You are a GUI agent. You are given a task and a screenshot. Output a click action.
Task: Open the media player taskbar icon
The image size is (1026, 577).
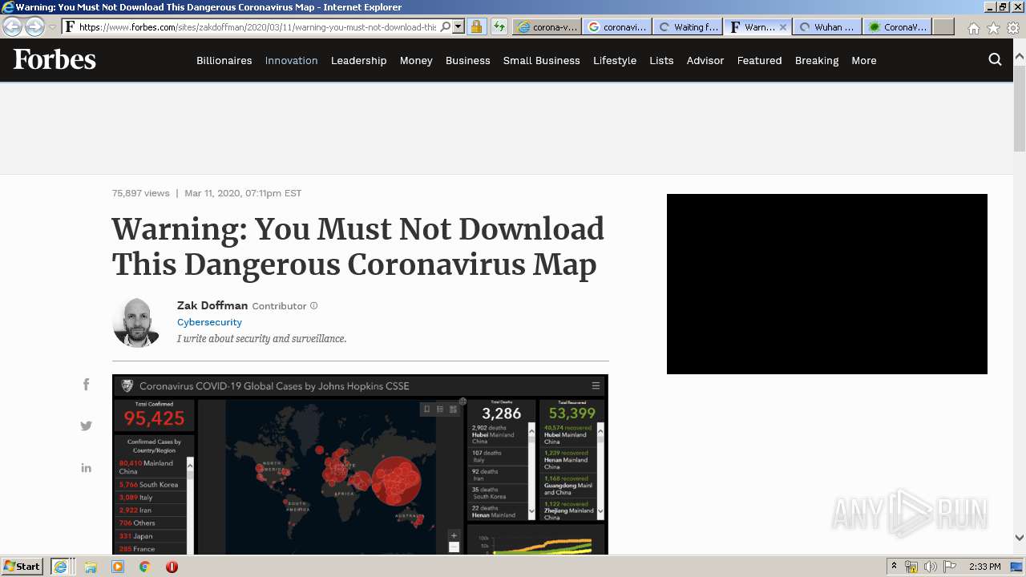tap(118, 567)
